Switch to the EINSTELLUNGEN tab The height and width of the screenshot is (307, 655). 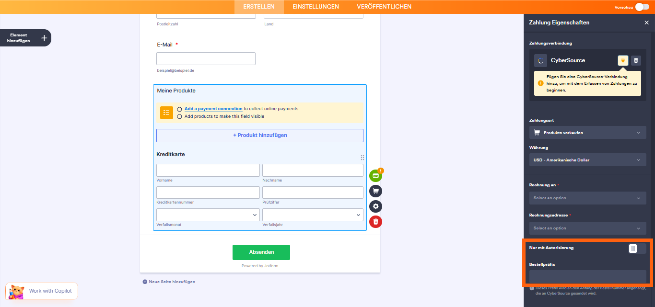coord(315,7)
